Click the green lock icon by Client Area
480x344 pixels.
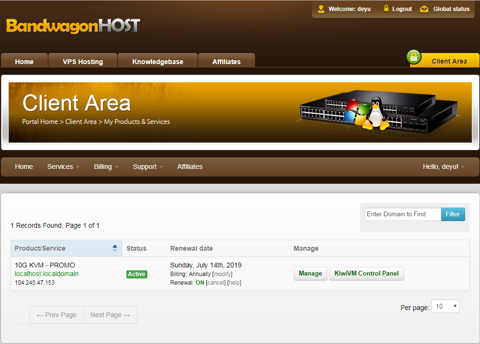pyautogui.click(x=414, y=57)
